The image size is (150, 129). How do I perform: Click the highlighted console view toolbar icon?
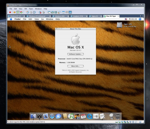(70, 12)
